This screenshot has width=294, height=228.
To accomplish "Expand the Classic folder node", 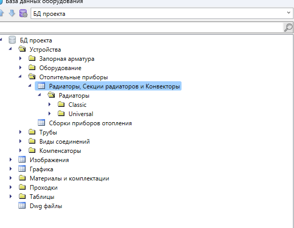I will tap(50, 104).
